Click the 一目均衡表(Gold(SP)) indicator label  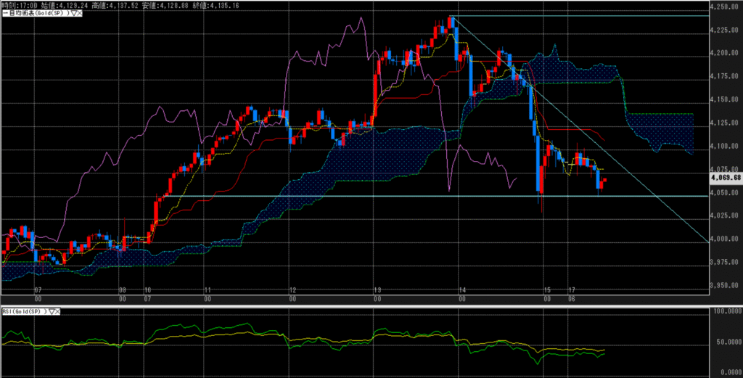point(34,13)
